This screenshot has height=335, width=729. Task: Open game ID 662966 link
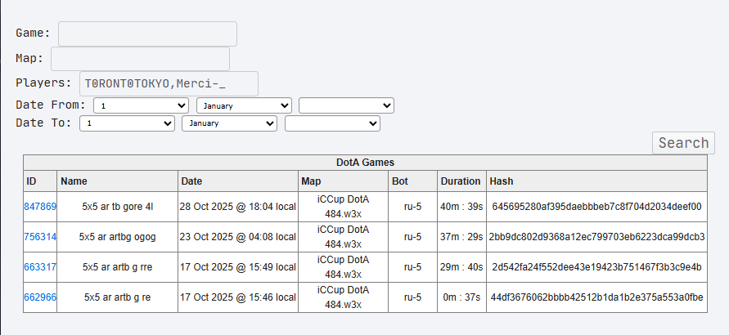tap(40, 297)
